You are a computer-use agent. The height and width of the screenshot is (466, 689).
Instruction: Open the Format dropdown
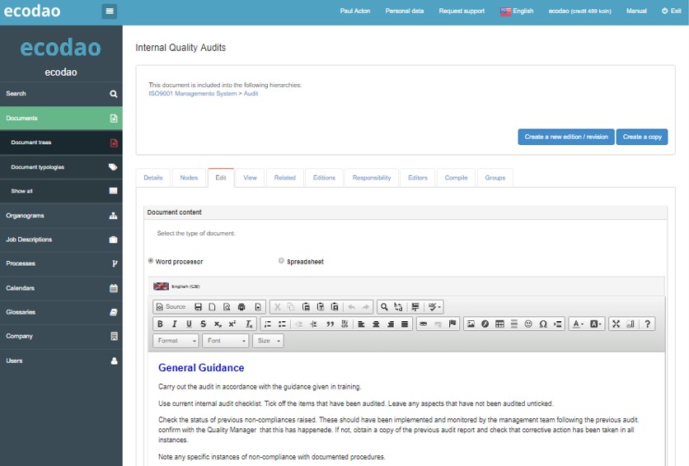[176, 341]
